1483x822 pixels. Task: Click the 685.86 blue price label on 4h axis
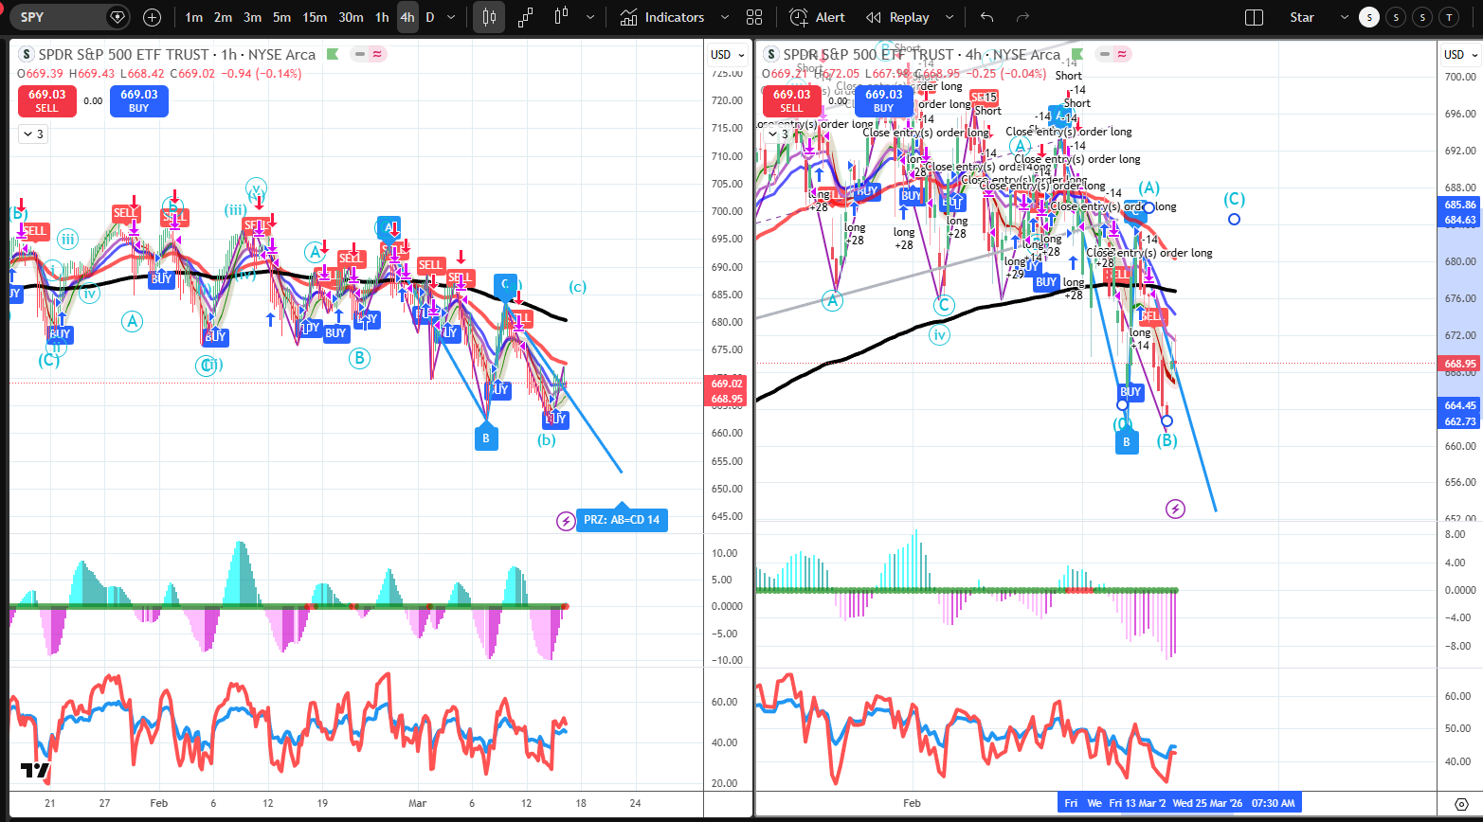[x=1459, y=205]
